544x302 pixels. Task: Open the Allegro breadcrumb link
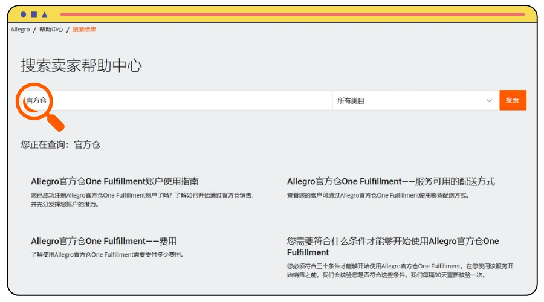(x=20, y=30)
